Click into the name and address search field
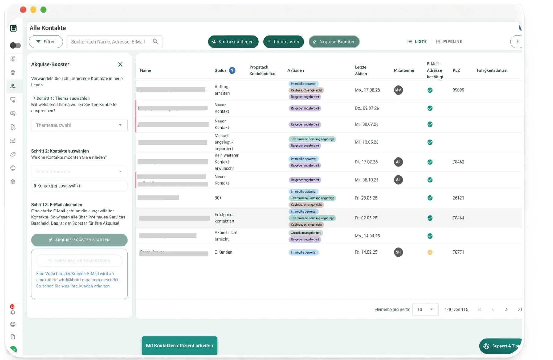553x360 pixels. pyautogui.click(x=110, y=41)
